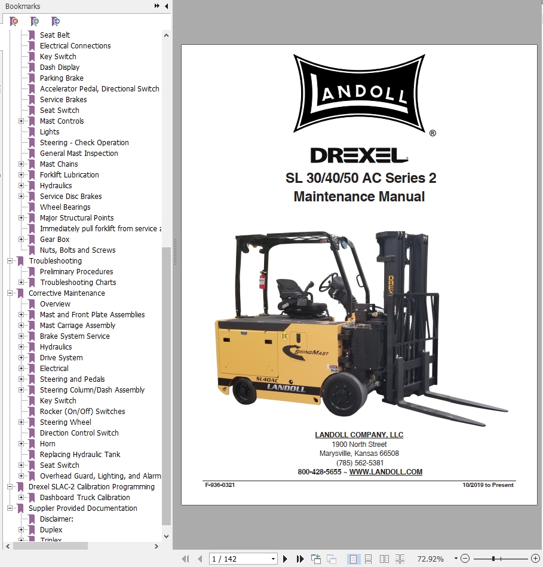The width and height of the screenshot is (543, 567).
Task: Open the Bookmarks panel double-arrow options
Action: (x=157, y=6)
